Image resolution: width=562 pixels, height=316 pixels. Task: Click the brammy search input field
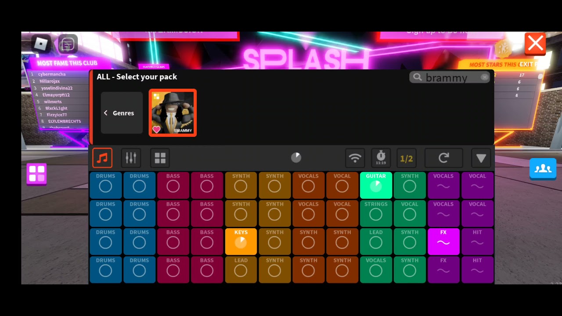coord(450,77)
